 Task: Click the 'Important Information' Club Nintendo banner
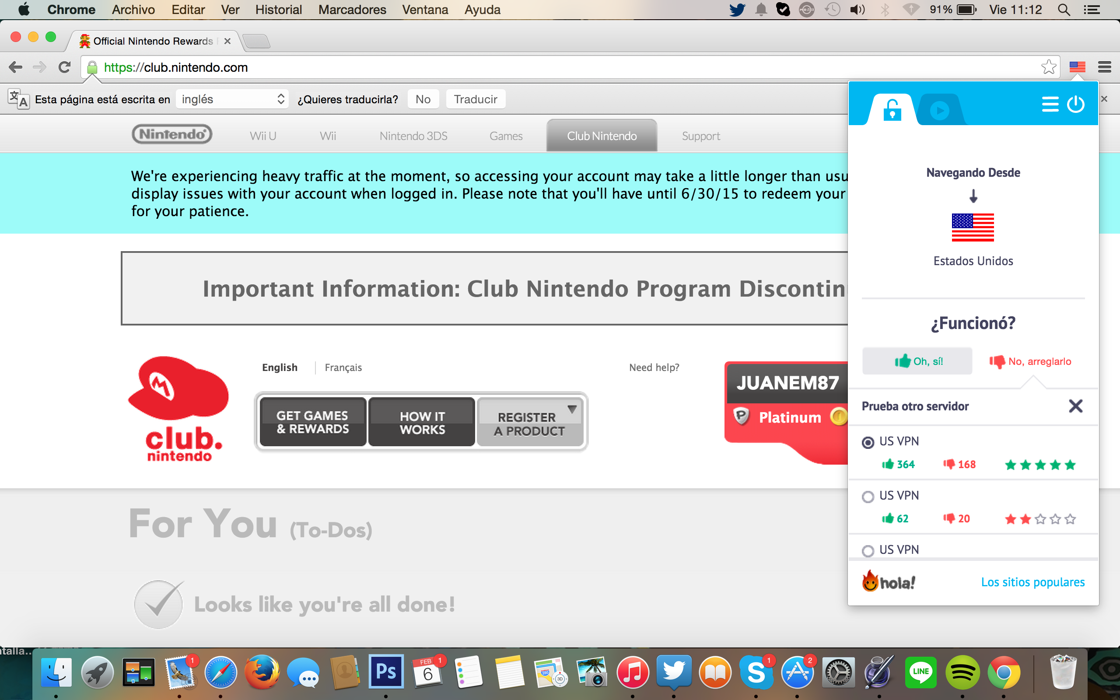point(485,288)
